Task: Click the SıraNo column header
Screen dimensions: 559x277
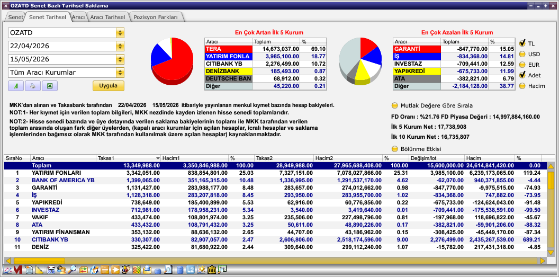Action: point(17,158)
